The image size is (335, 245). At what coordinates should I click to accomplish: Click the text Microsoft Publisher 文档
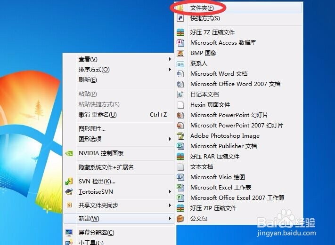pos(224,146)
